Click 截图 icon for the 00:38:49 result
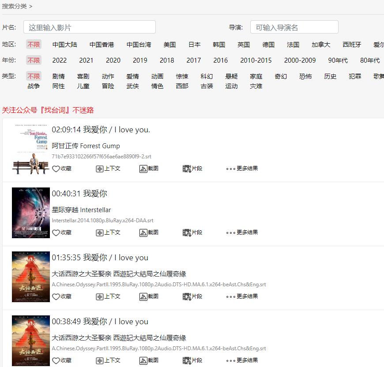This screenshot has height=367, width=384. pos(143,360)
